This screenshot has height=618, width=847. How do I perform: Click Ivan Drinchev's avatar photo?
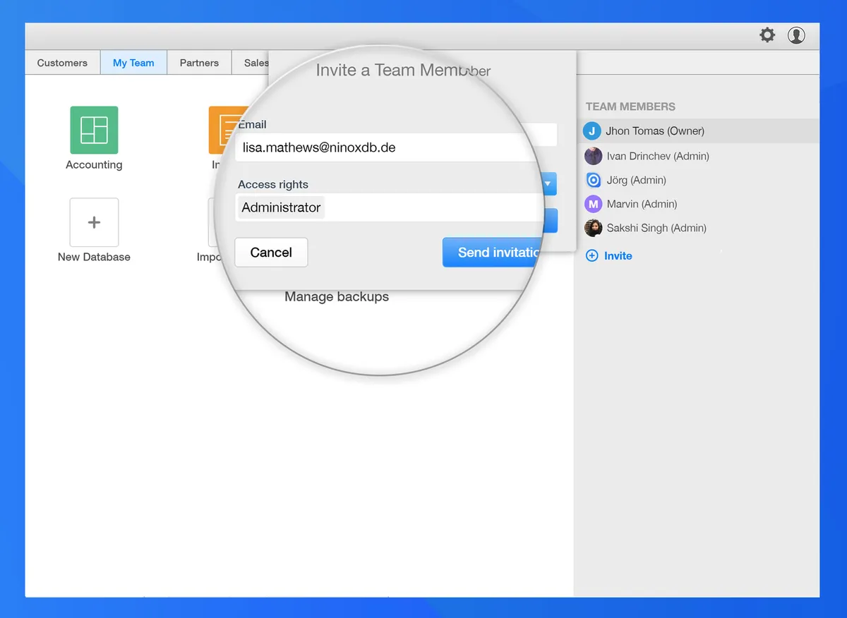pos(593,156)
